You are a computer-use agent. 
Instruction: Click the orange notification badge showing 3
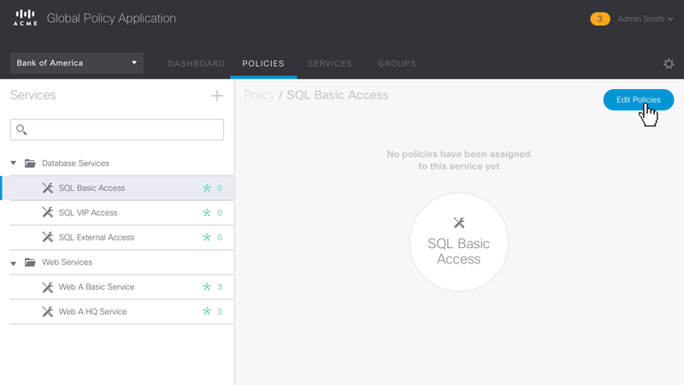[x=600, y=19]
